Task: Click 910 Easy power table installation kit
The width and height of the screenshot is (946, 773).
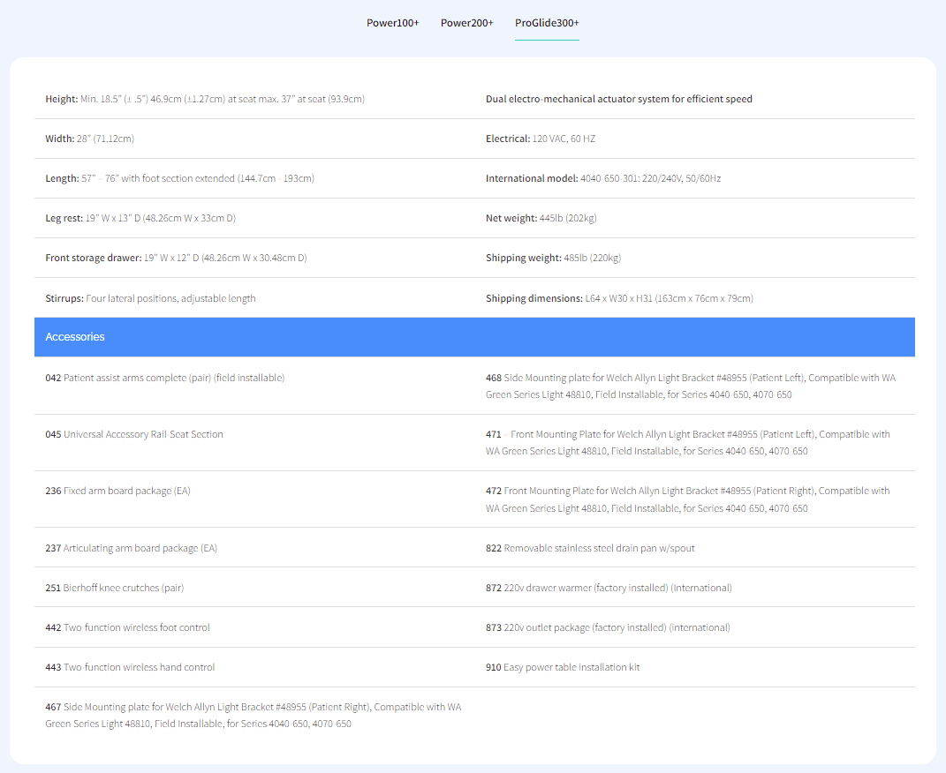Action: pyautogui.click(x=563, y=667)
